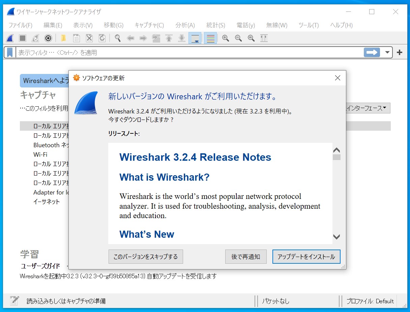Open the キャプチャ(C) menu
Screen dimensions: 410x312
pos(149,25)
